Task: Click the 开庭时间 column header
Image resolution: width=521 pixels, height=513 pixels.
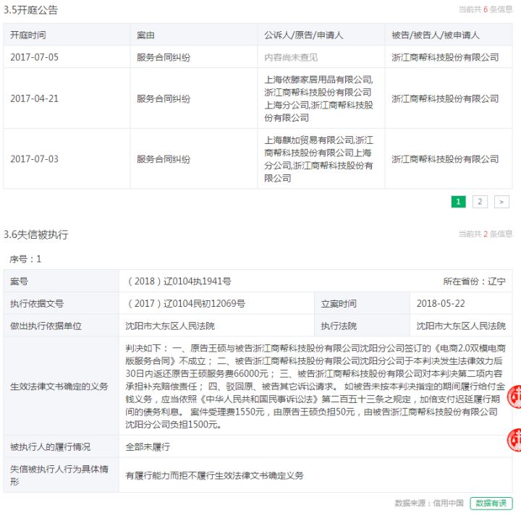Action: (x=28, y=35)
